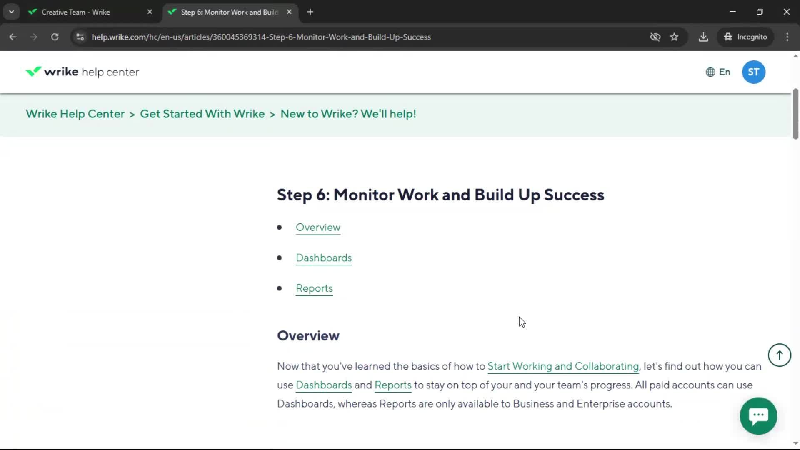Image resolution: width=800 pixels, height=450 pixels.
Task: Click the Step 6 article title heading
Action: pos(440,195)
